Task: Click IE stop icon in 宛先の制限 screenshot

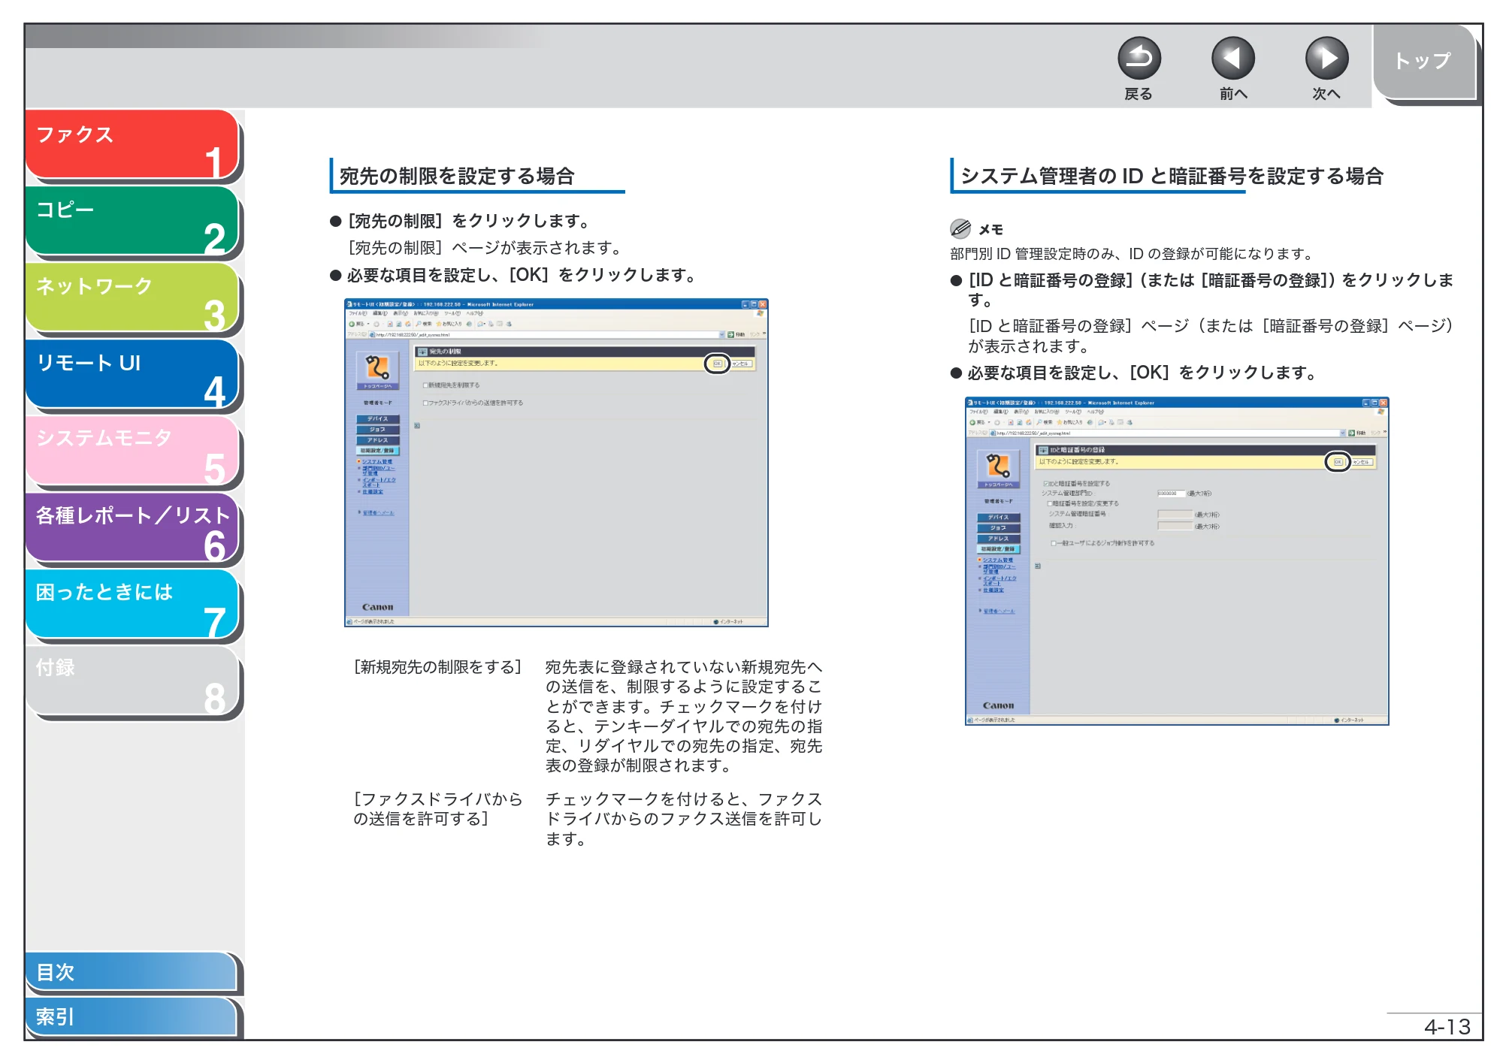Action: click(390, 324)
